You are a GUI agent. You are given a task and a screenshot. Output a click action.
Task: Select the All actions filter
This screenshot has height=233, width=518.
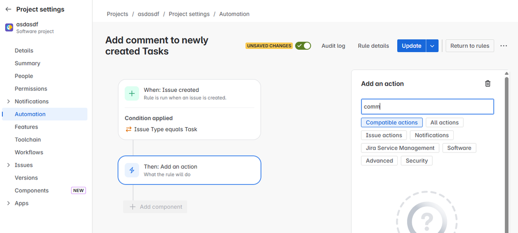click(x=444, y=122)
